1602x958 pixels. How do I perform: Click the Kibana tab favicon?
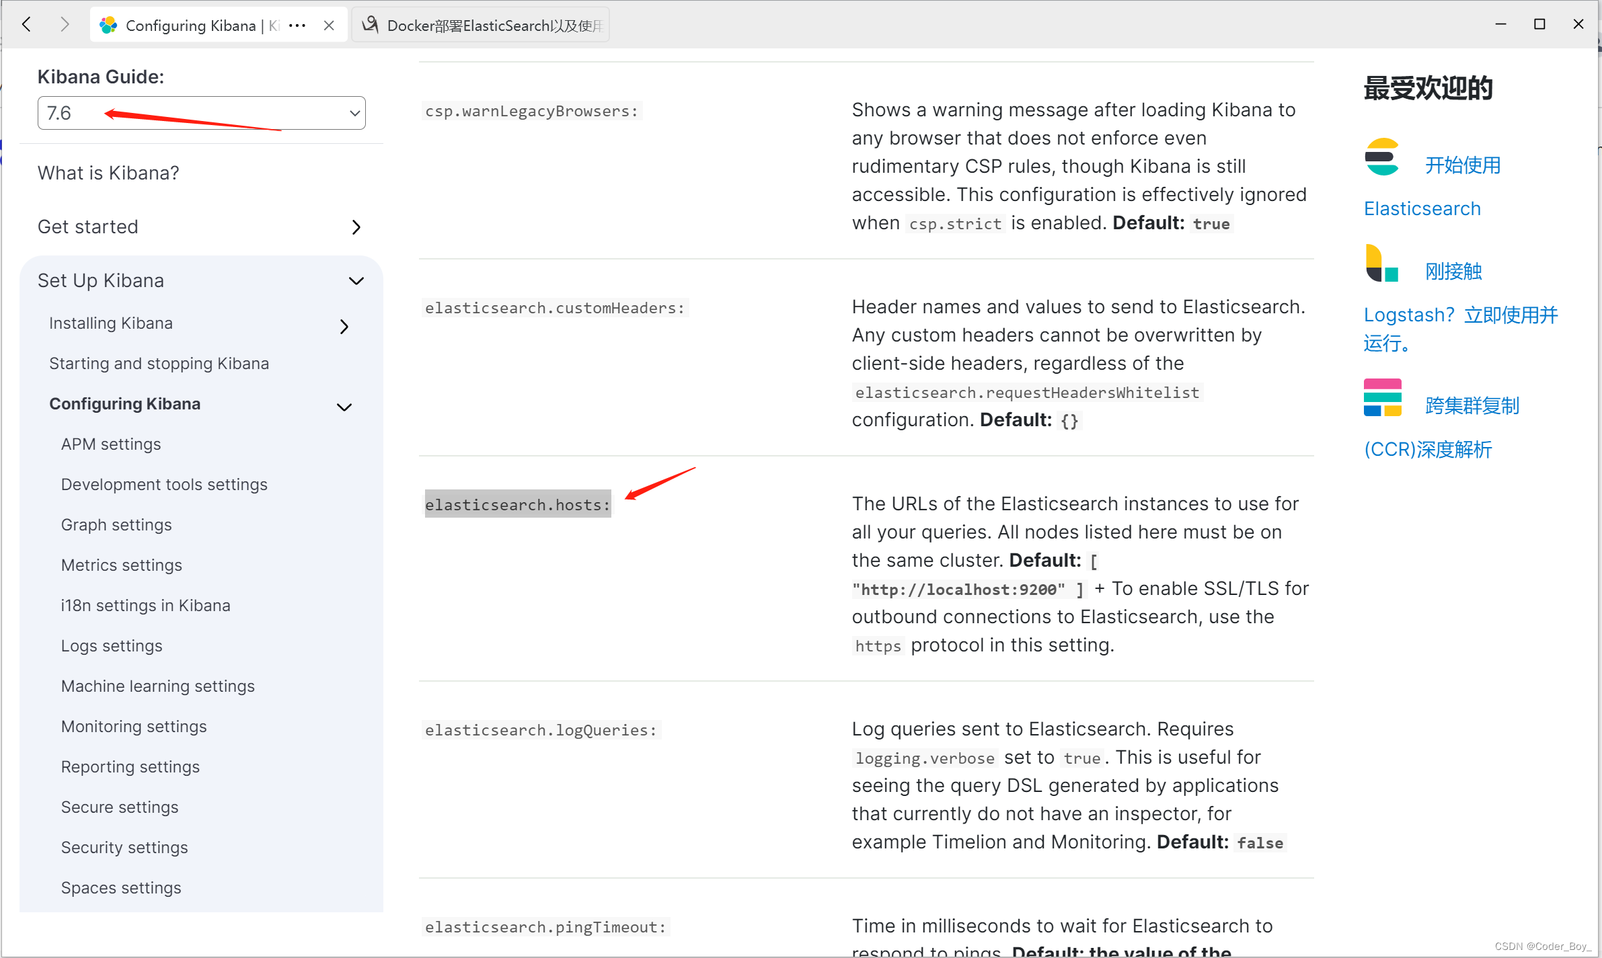tap(108, 26)
